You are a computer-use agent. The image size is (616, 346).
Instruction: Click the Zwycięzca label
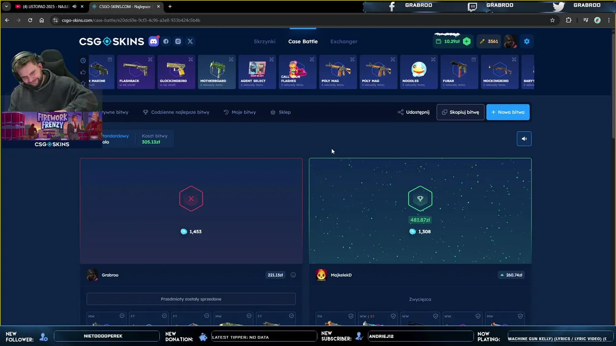coord(420,299)
